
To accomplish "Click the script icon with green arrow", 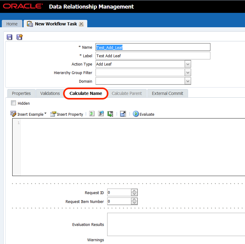I will [x=110, y=114].
